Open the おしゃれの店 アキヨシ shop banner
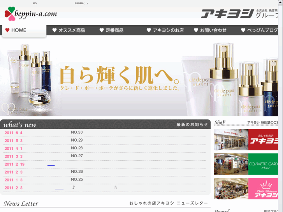 (x=246, y=140)
